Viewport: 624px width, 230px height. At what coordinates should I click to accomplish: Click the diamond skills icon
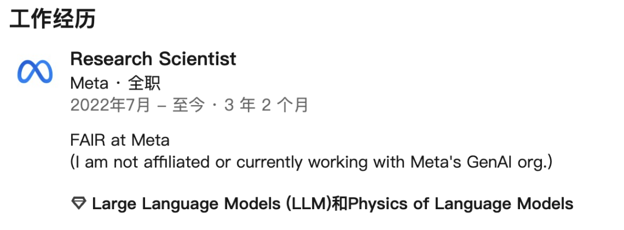(x=79, y=203)
